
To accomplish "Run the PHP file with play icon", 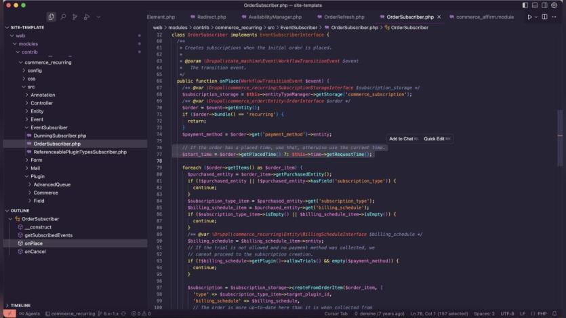I will pyautogui.click(x=529, y=17).
